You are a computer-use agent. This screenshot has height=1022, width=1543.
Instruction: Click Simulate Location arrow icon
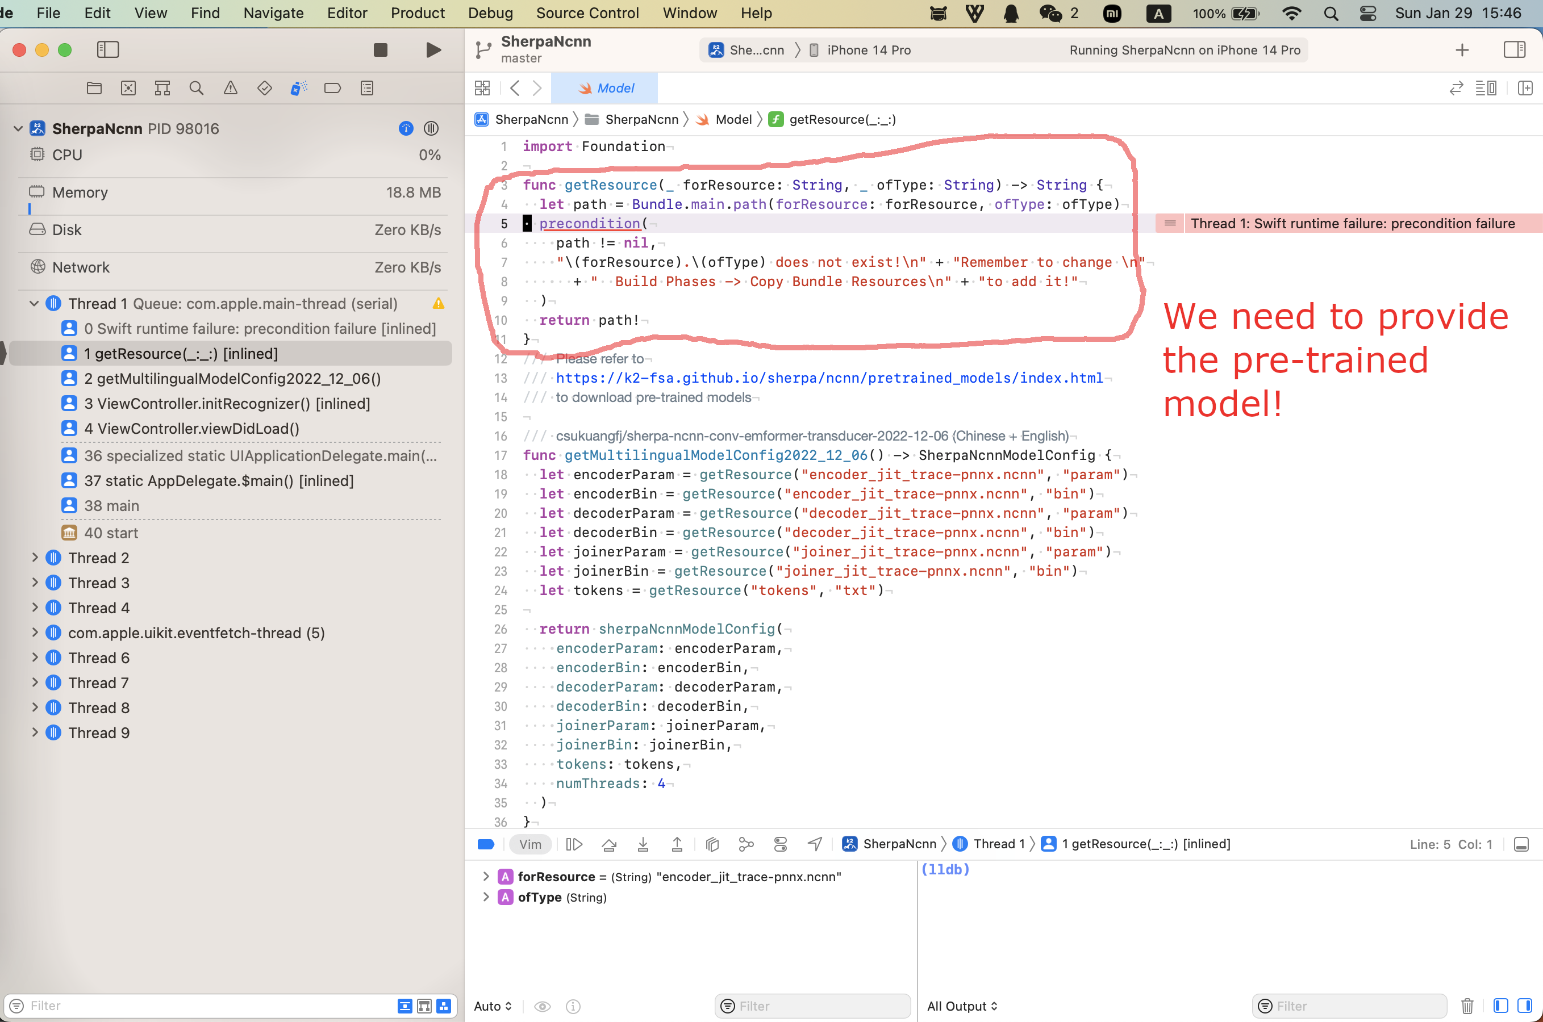[x=815, y=844]
